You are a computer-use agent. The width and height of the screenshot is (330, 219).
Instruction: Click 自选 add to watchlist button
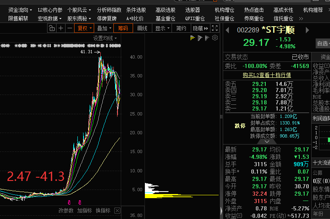click(323, 43)
